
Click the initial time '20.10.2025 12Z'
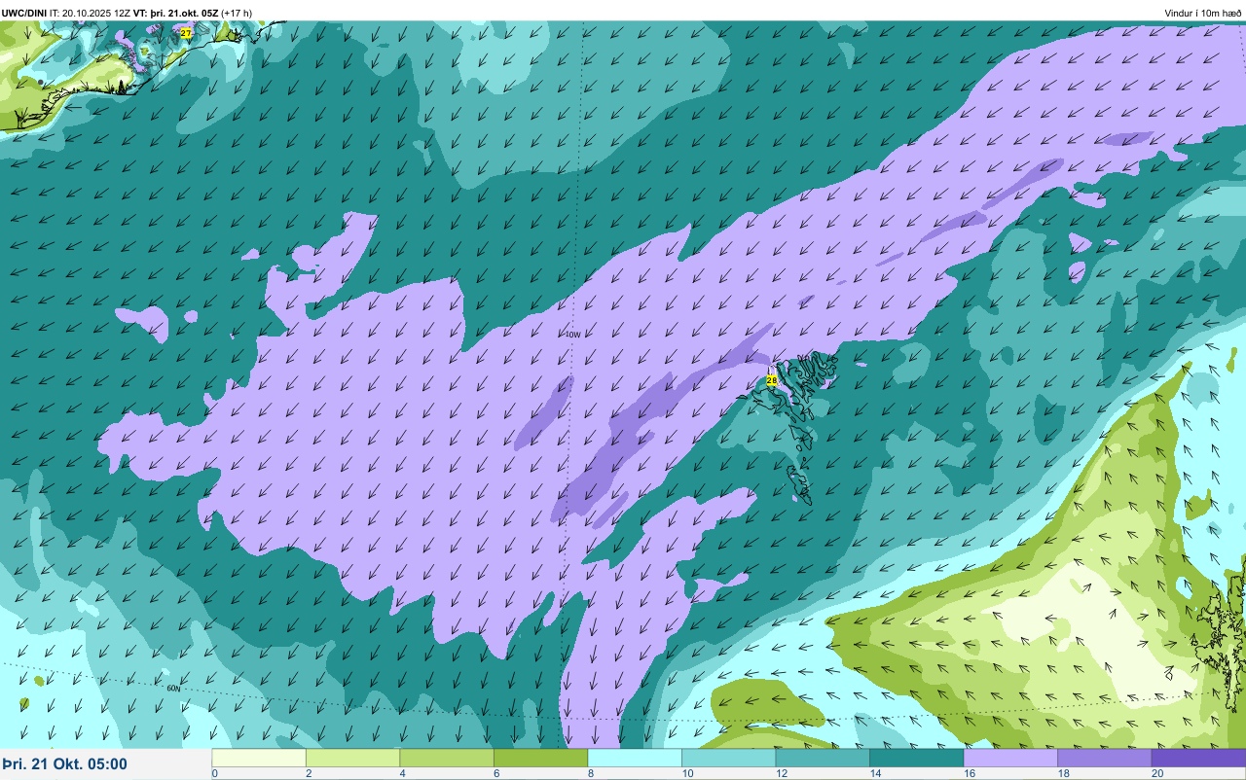[x=96, y=13]
